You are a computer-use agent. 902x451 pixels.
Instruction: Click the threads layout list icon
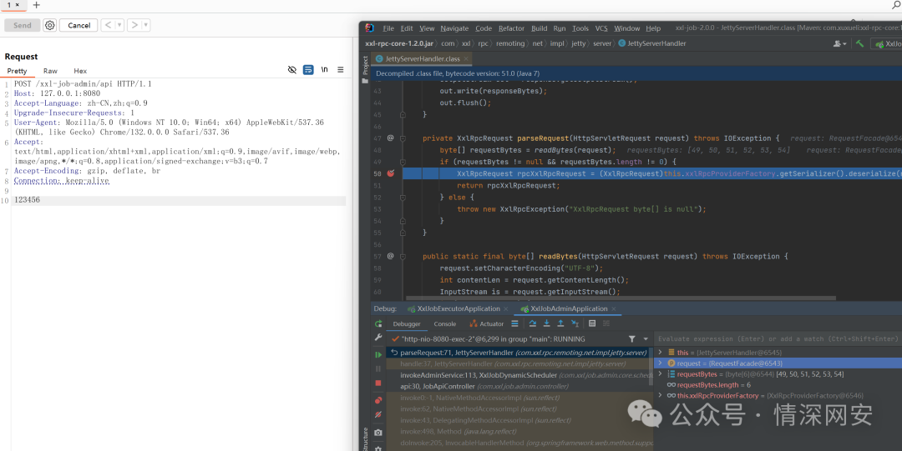tap(514, 324)
